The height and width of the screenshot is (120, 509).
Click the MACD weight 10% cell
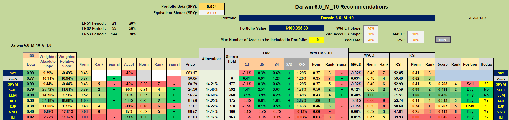(x=415, y=34)
